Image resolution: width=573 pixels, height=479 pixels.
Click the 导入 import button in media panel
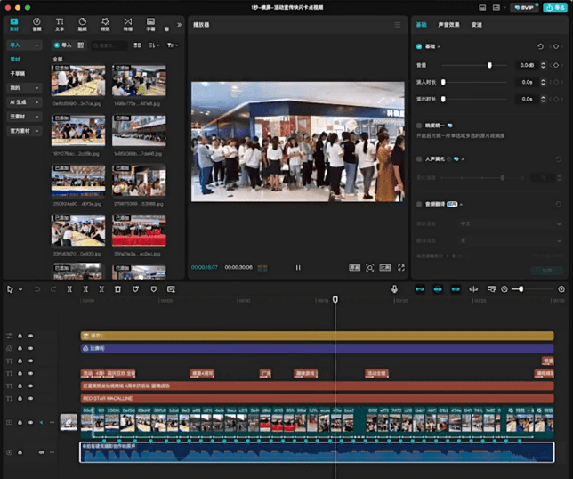click(62, 45)
